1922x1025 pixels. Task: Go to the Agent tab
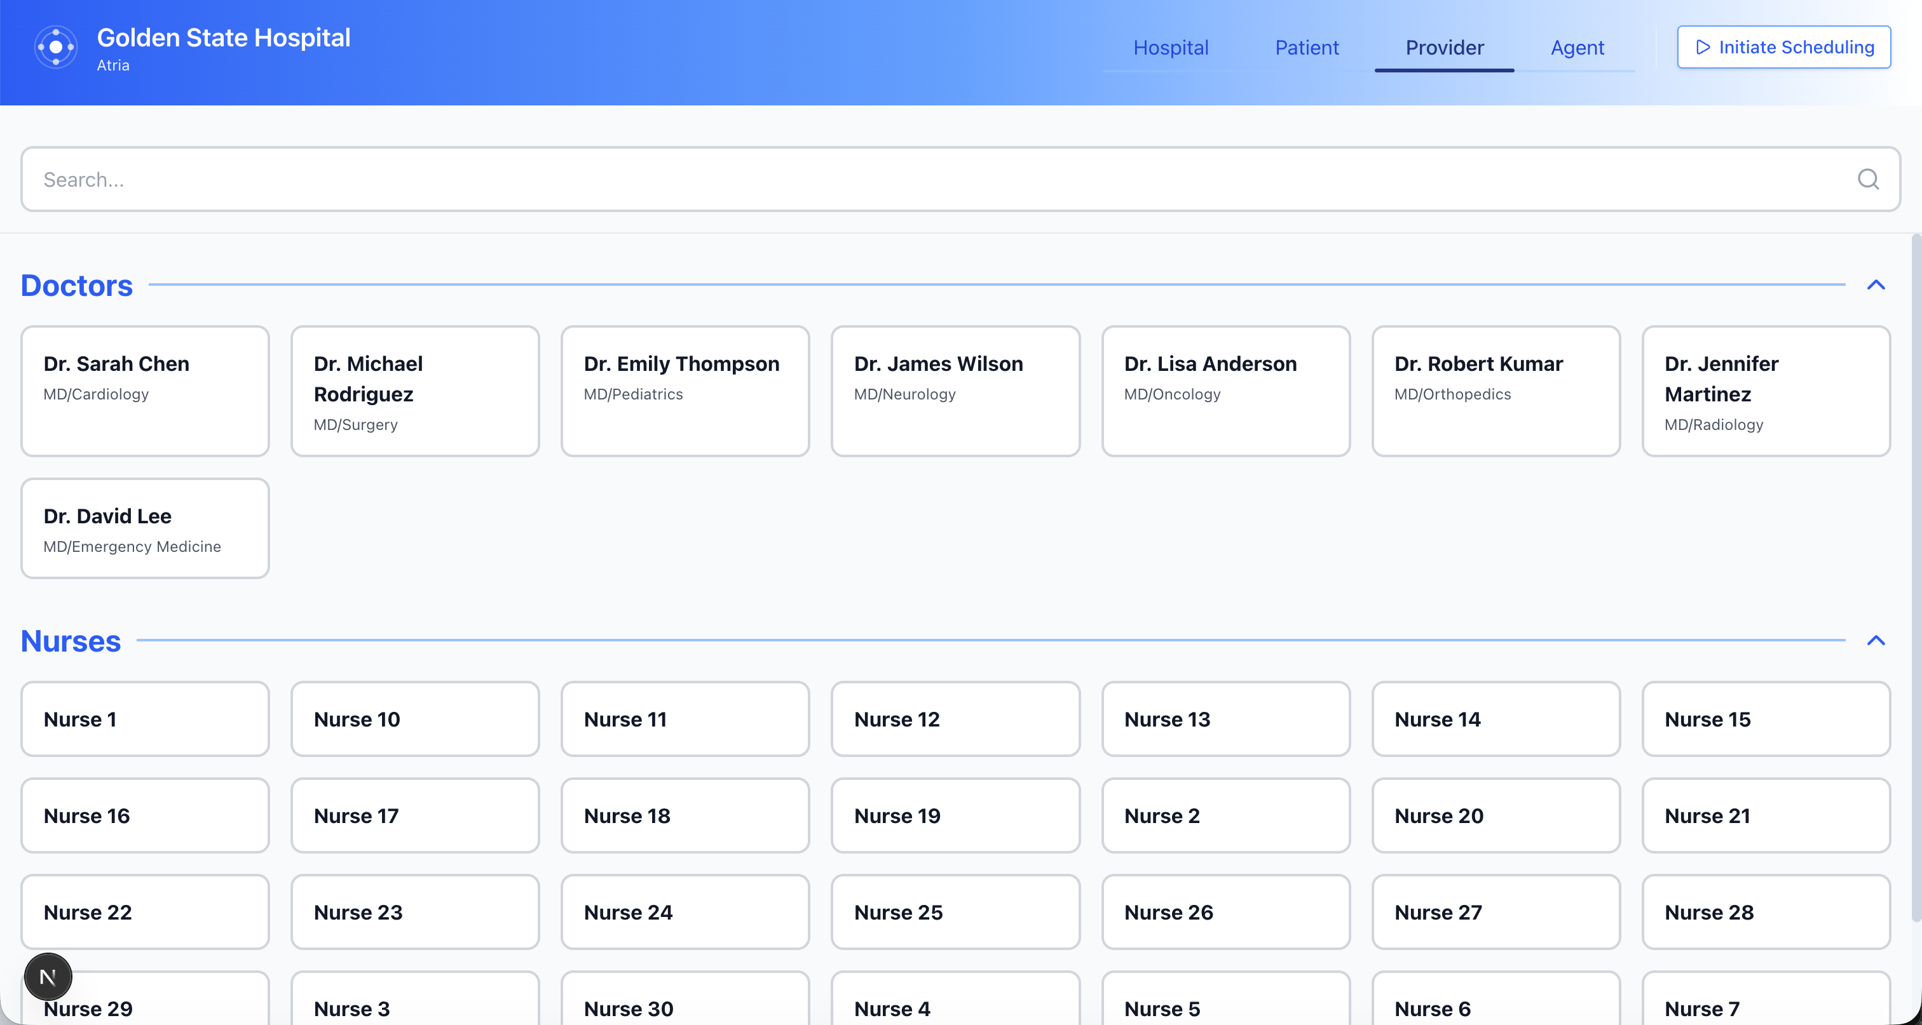(x=1576, y=48)
